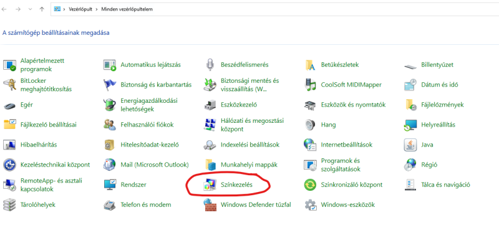Open the Energiagazdálkodási lehetőségek battery icon

(x=110, y=105)
